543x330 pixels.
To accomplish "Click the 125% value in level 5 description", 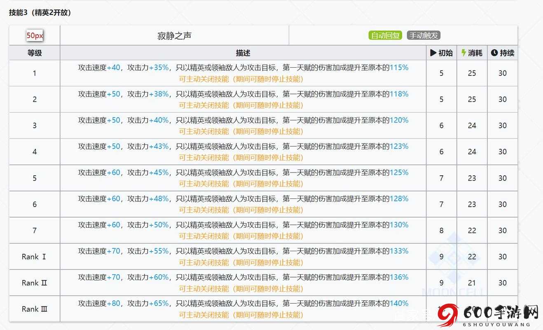I will 399,172.
